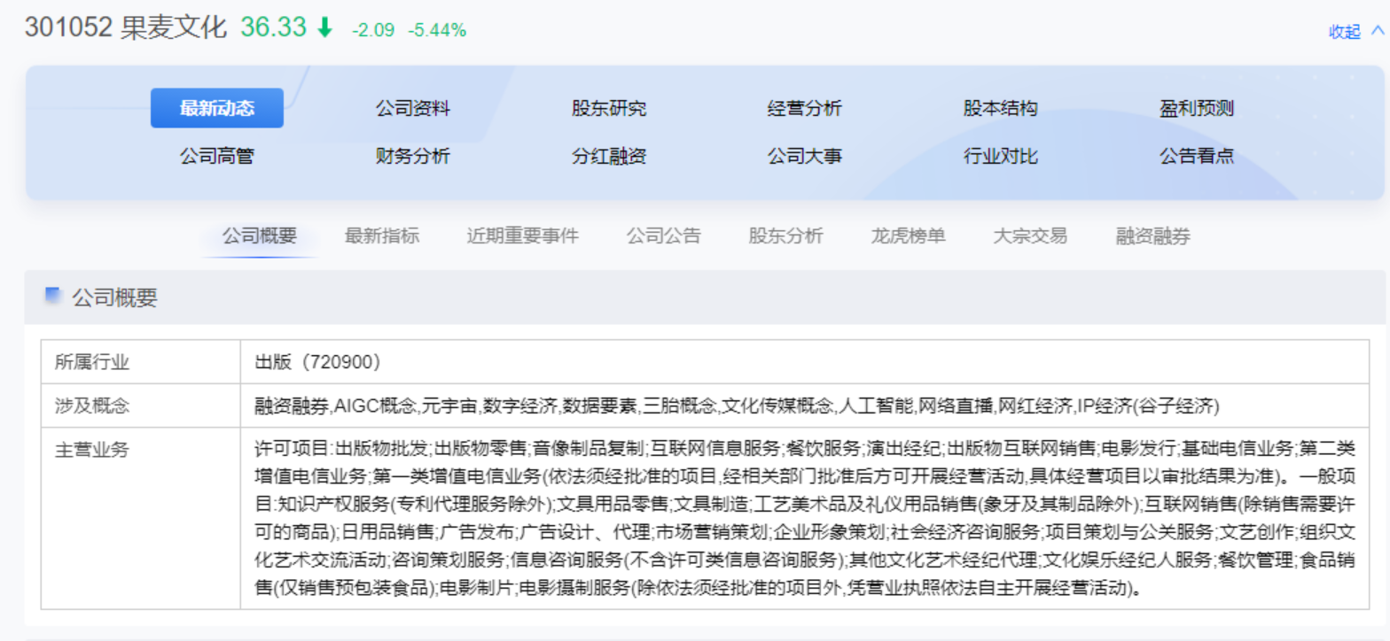The image size is (1390, 641).
Task: Switch to the 最新指标 tab
Action: click(x=382, y=236)
